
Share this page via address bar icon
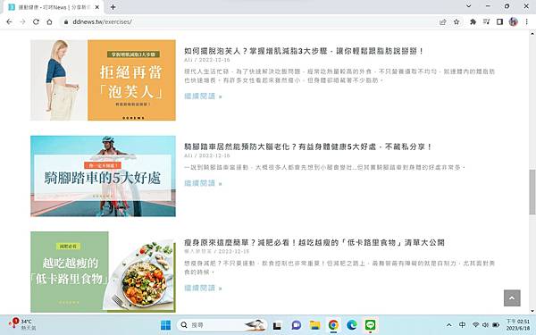[443, 21]
